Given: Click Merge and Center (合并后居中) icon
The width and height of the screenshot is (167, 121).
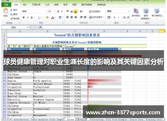Looking at the screenshot, I should pyautogui.click(x=90, y=17).
